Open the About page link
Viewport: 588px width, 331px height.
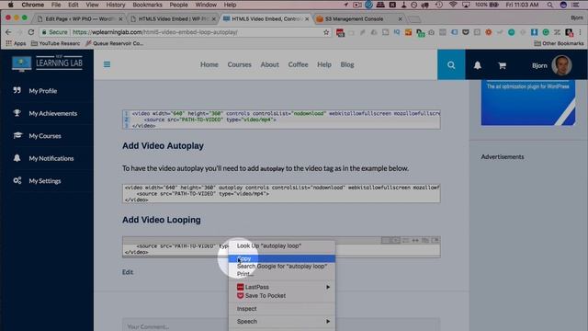269,64
